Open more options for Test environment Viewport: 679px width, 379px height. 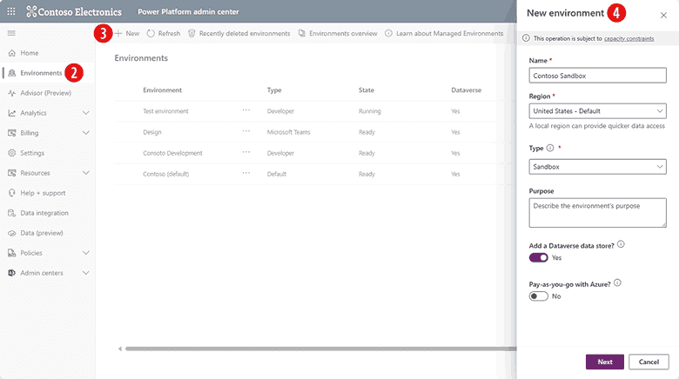(246, 110)
